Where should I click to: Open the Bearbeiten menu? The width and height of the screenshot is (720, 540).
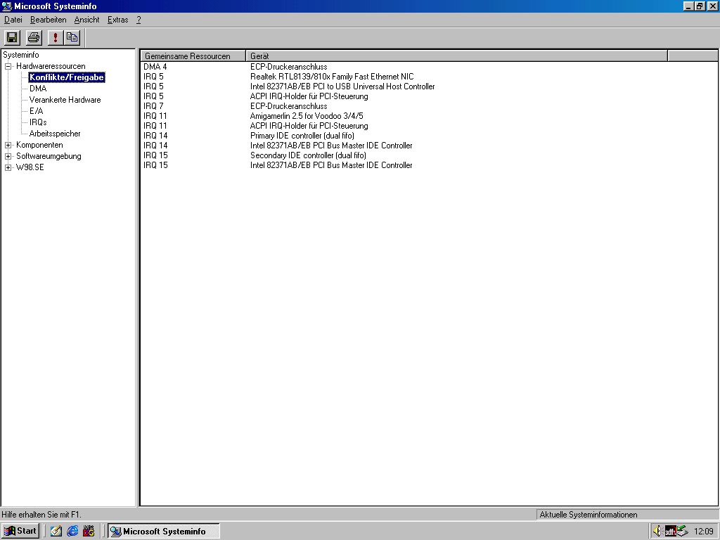click(x=49, y=20)
